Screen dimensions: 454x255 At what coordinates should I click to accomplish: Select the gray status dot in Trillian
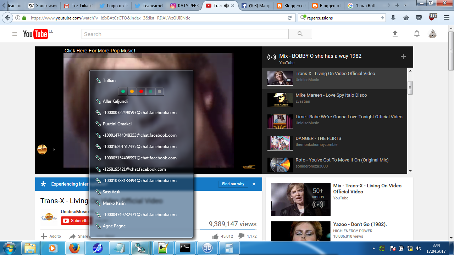coord(160,91)
